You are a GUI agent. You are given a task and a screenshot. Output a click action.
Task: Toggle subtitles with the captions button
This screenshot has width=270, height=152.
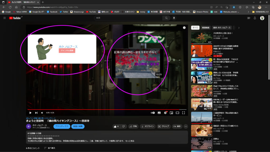(159, 113)
